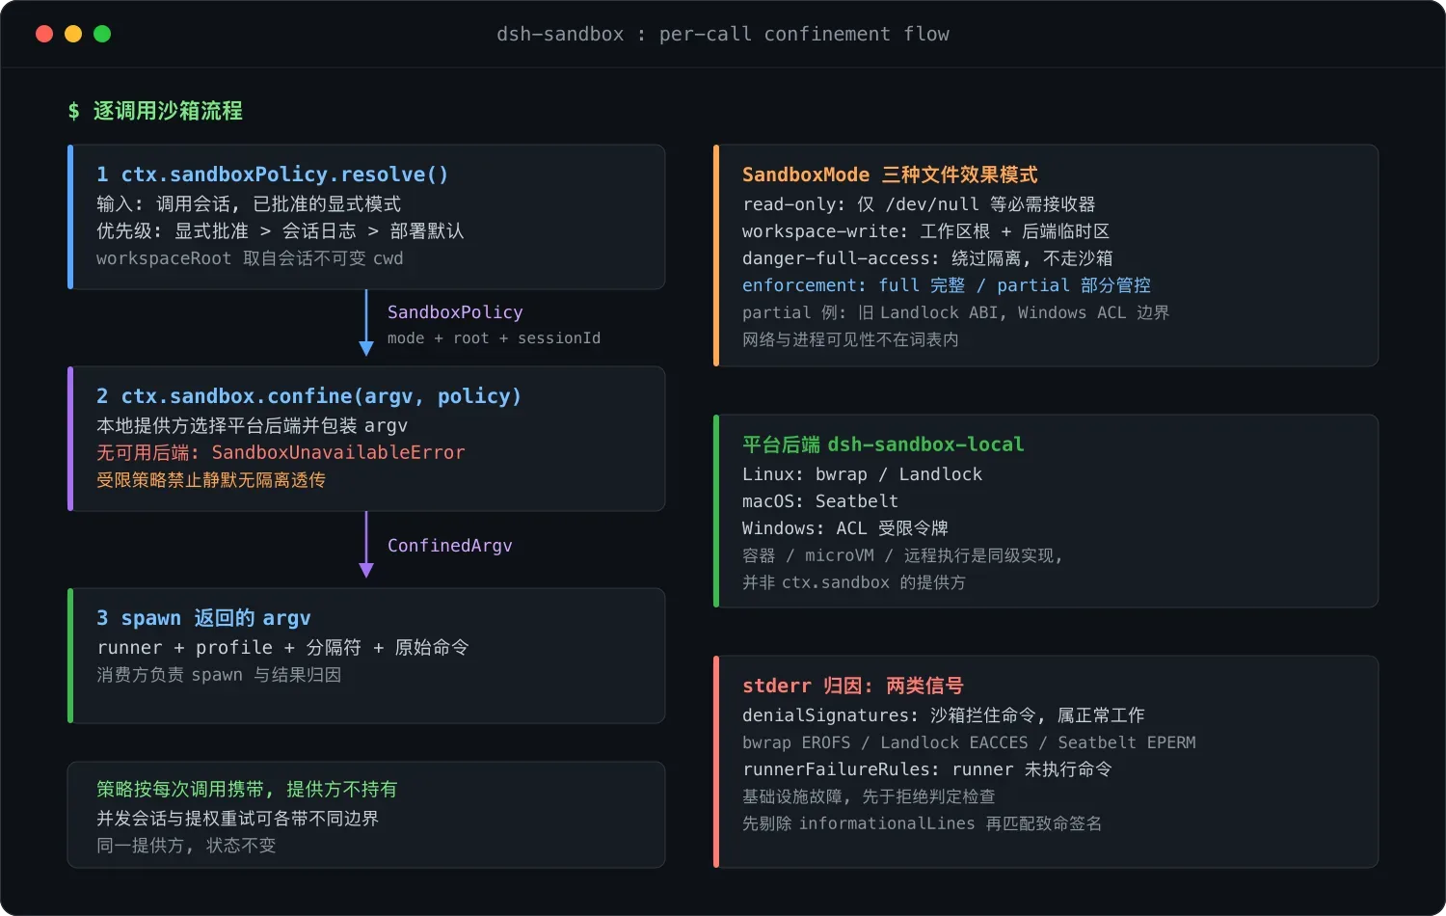
Task: Click the line "网络与进程可见性不在词表内"
Action: [850, 339]
